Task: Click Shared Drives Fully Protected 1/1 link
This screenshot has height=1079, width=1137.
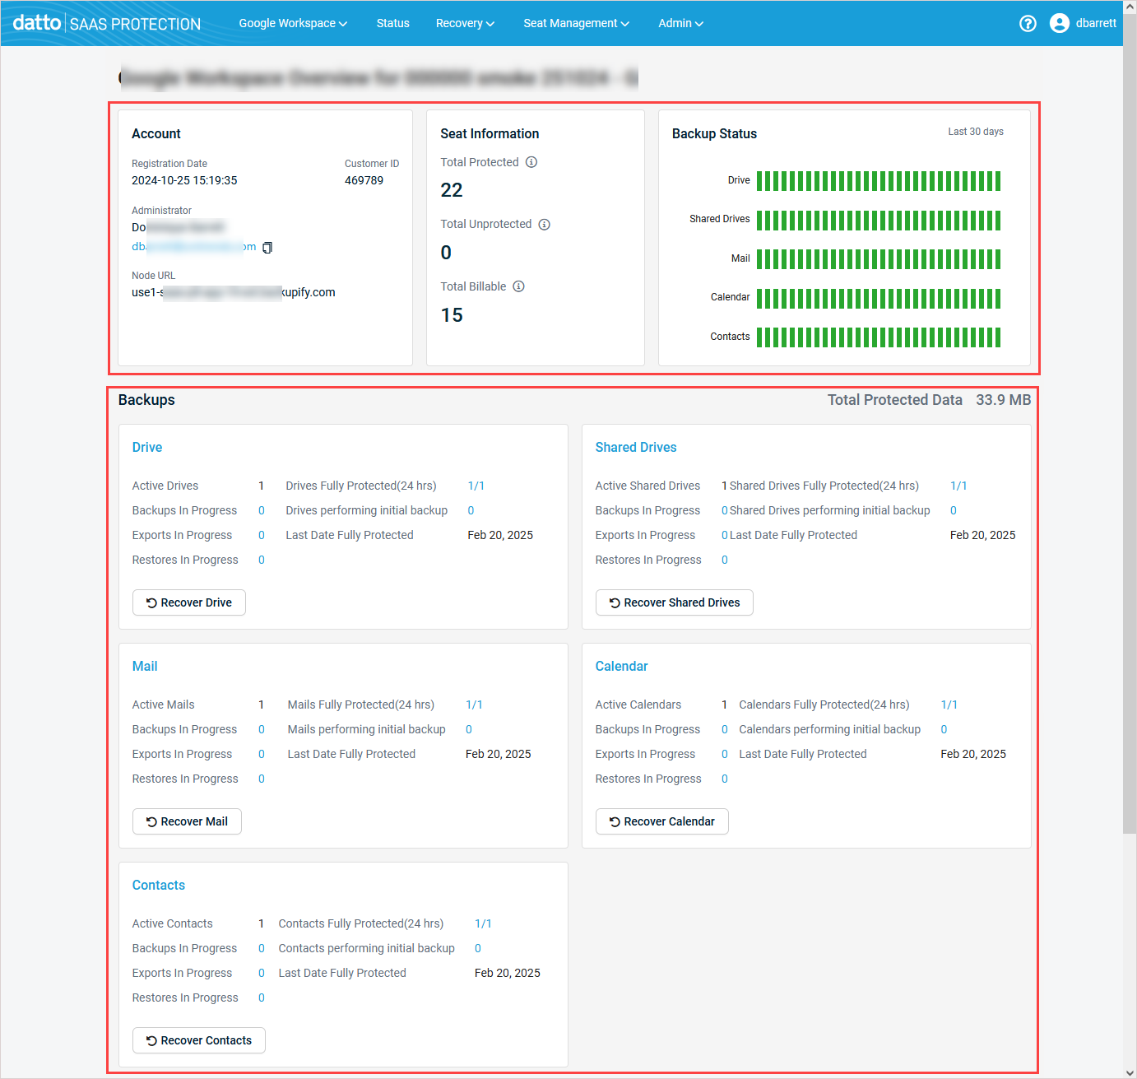Action: point(958,486)
